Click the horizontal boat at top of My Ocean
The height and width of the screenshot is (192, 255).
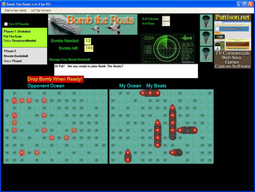click(x=150, y=93)
